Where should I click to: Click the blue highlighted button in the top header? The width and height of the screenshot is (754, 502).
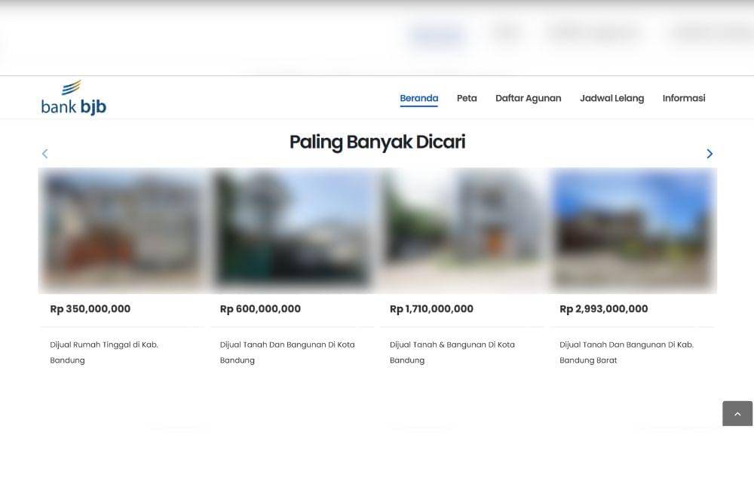437,35
